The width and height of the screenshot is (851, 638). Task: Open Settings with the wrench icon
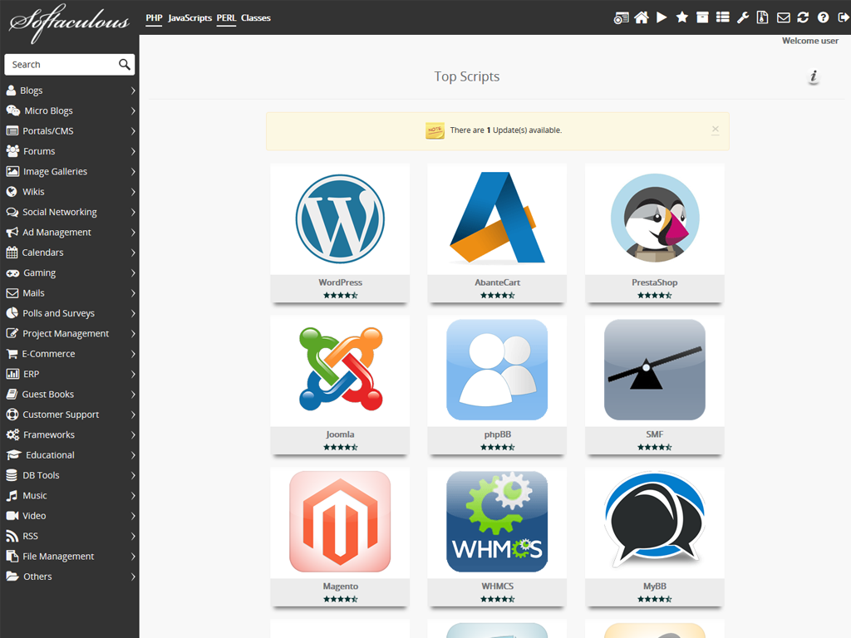point(744,17)
